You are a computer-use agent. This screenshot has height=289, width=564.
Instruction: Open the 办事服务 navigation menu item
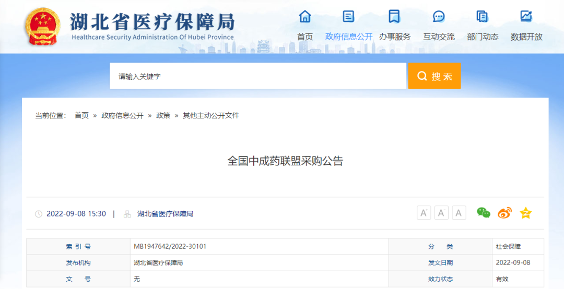click(395, 37)
